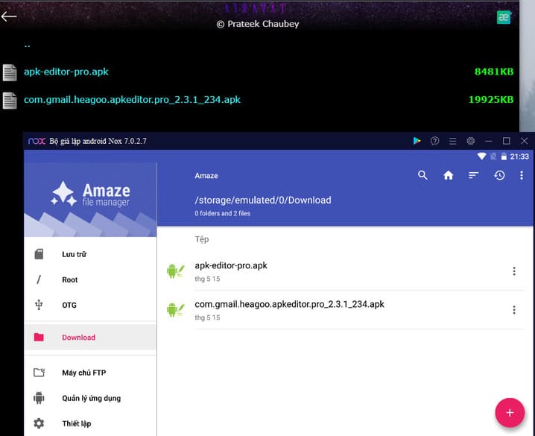Click the SD card icon next to Lưu trữ

(x=39, y=254)
